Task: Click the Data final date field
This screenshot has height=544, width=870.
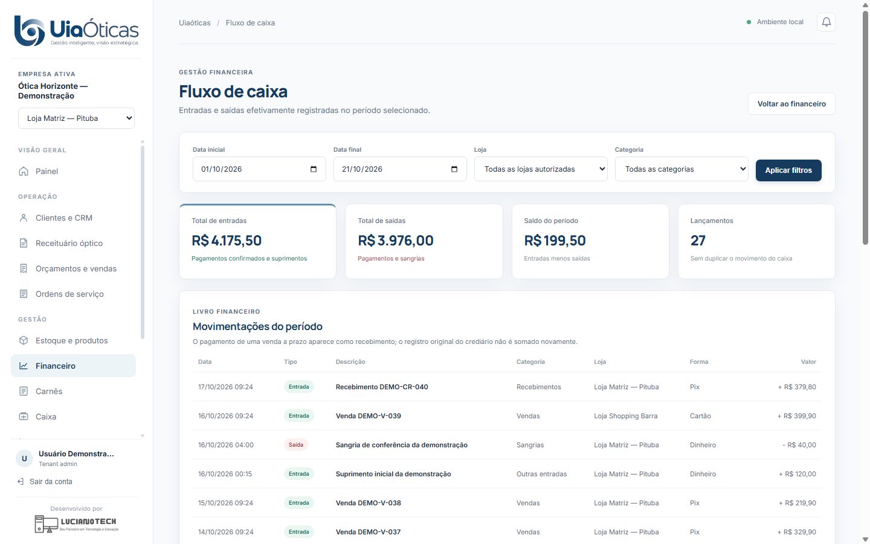Action: point(400,169)
